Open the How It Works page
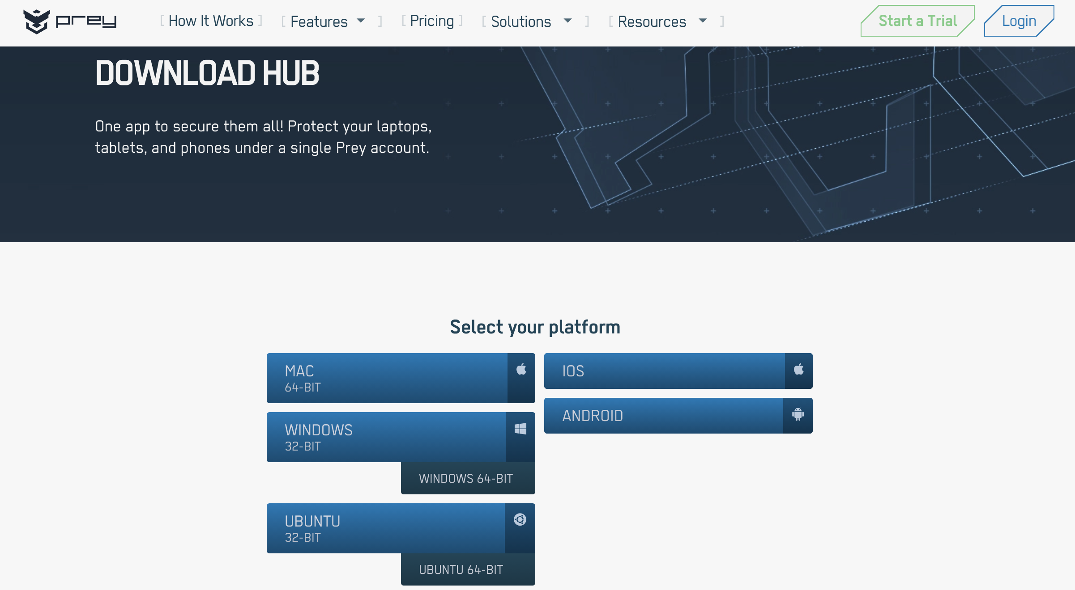 click(x=211, y=21)
